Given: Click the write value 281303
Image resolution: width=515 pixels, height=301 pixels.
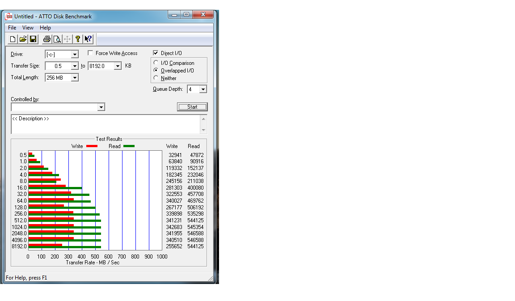Looking at the screenshot, I should tap(174, 188).
